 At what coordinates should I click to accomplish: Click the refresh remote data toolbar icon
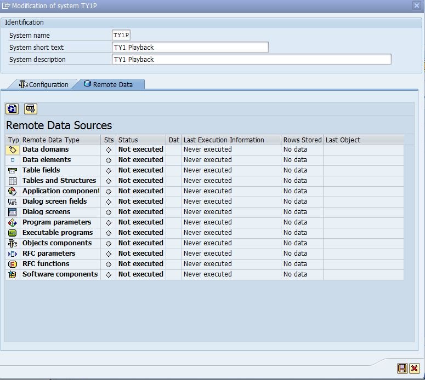tap(12, 109)
